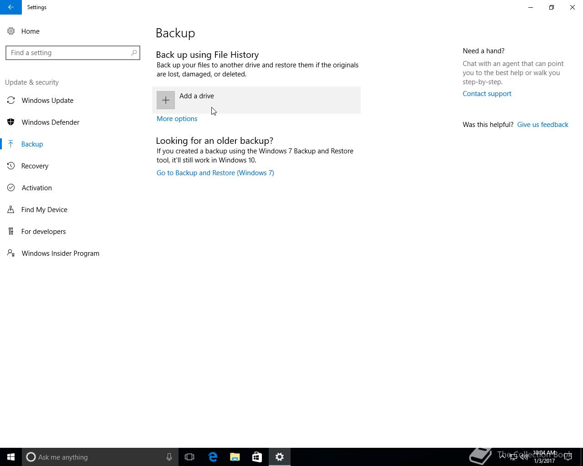Open the Windows Update section
Viewport: 583px width, 466px height.
click(x=47, y=101)
